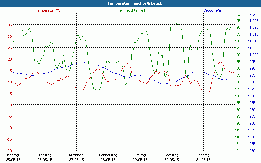Screen dimensions: 261x163
Task: Click the '930' pressure axis value
Action: click(252, 151)
